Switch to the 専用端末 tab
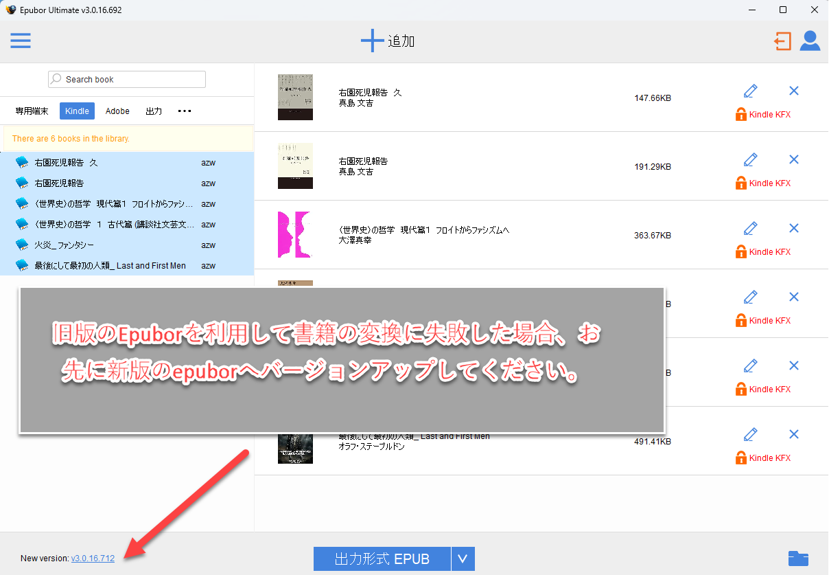Screen dimensions: 829x575 32,111
